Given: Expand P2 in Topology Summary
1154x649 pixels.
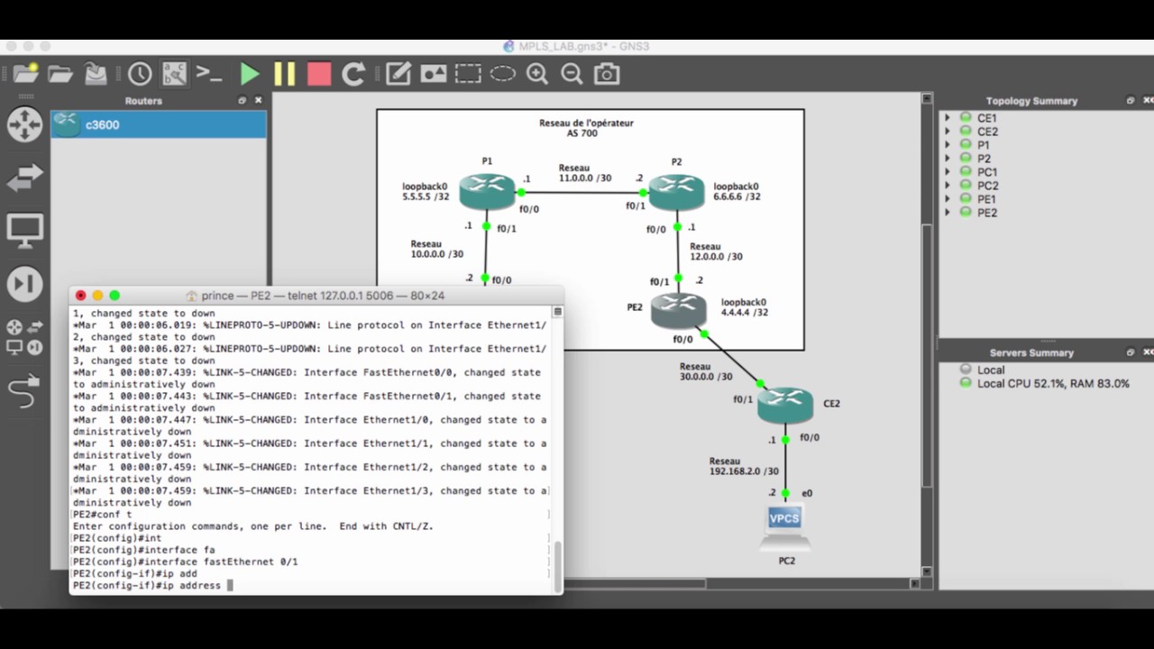Looking at the screenshot, I should pos(948,159).
